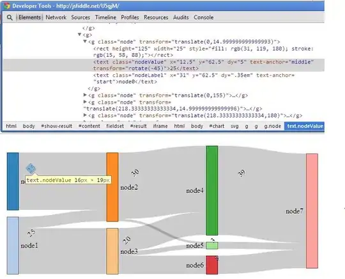
Task: Click text.nodeValue in the breadcrumb
Action: (305, 126)
